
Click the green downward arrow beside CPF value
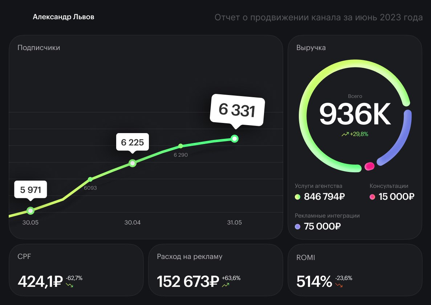[x=69, y=285]
